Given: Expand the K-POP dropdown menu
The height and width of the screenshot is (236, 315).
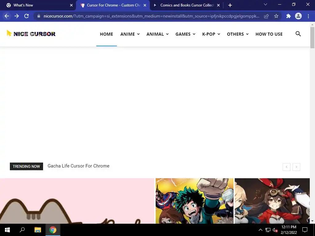Looking at the screenshot, I should (x=211, y=34).
